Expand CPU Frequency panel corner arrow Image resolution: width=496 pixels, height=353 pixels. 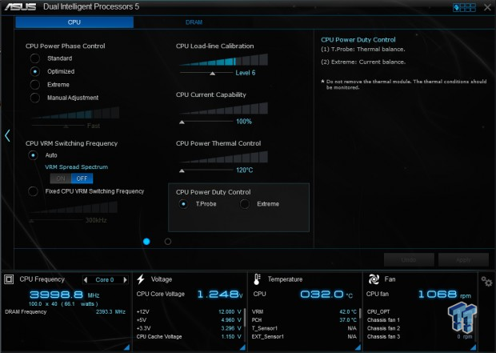126,347
